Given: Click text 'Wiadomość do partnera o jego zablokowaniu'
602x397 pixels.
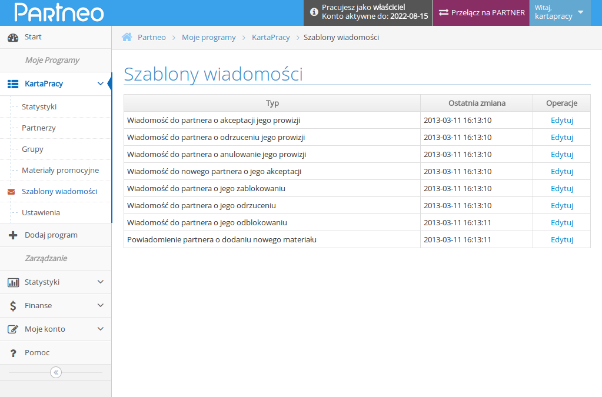Looking at the screenshot, I should point(206,188).
